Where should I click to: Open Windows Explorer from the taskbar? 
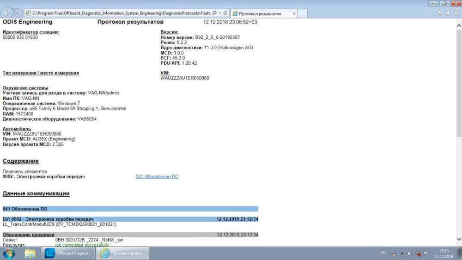tap(30, 253)
